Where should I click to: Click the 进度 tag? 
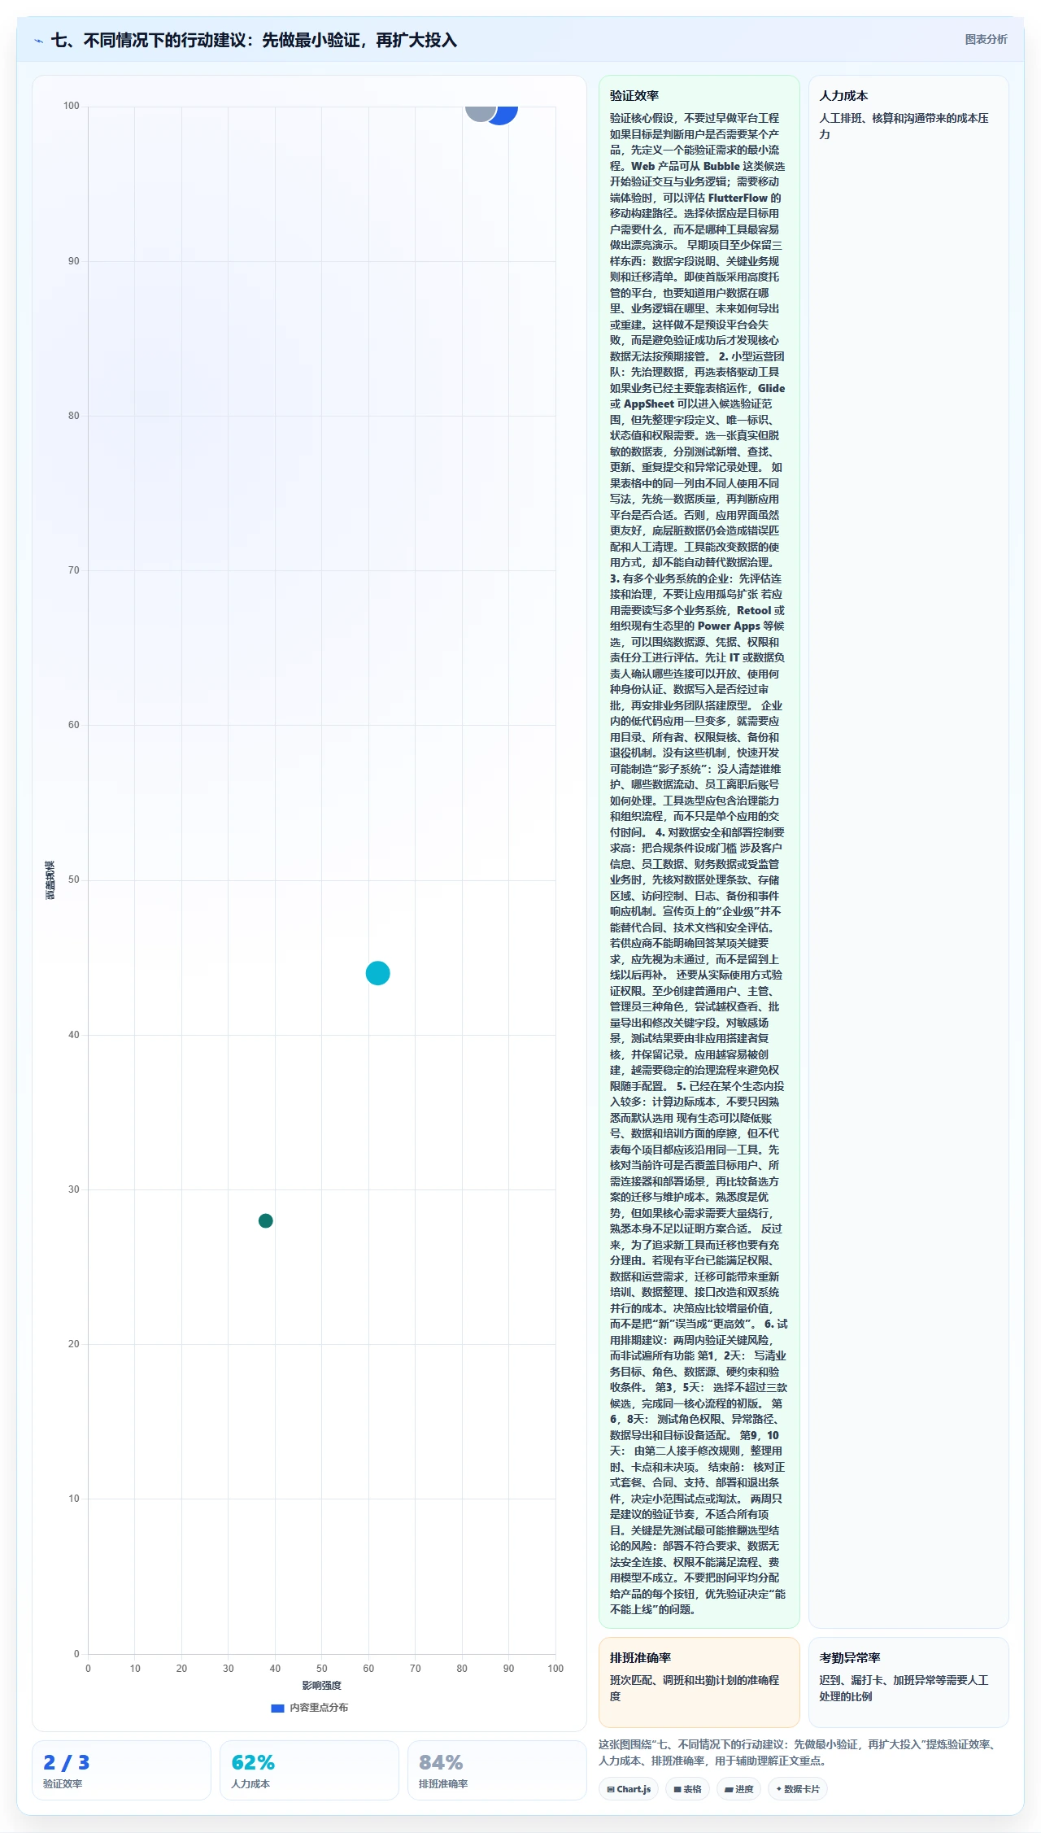pos(738,1789)
